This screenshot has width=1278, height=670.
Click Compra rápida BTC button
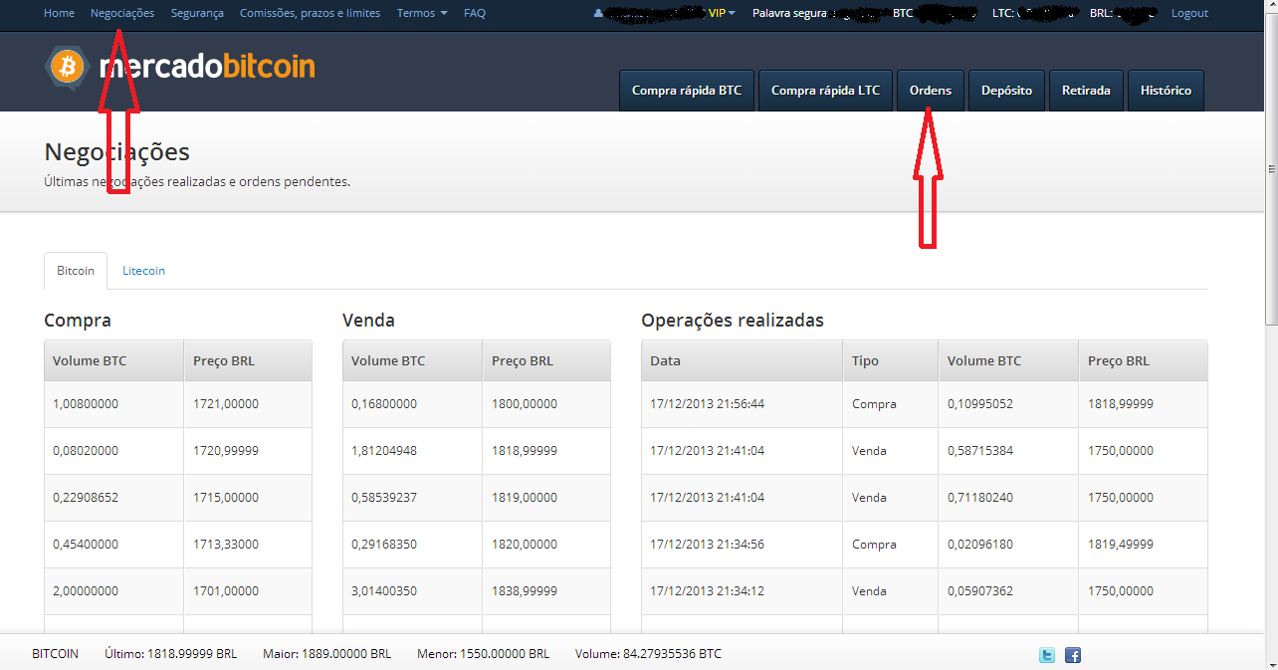687,91
